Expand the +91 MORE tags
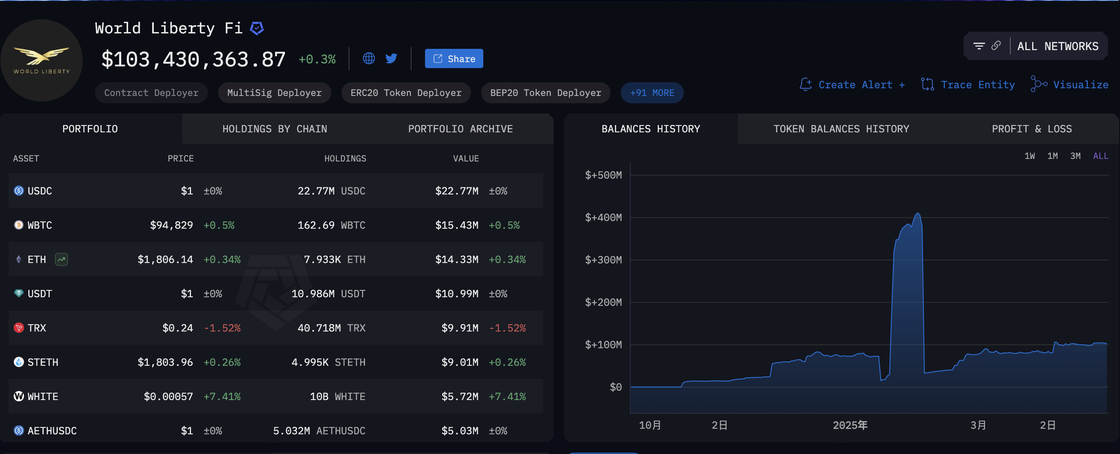 tap(652, 93)
